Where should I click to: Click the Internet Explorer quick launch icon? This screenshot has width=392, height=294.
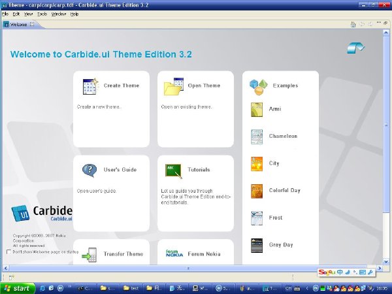coord(42,288)
